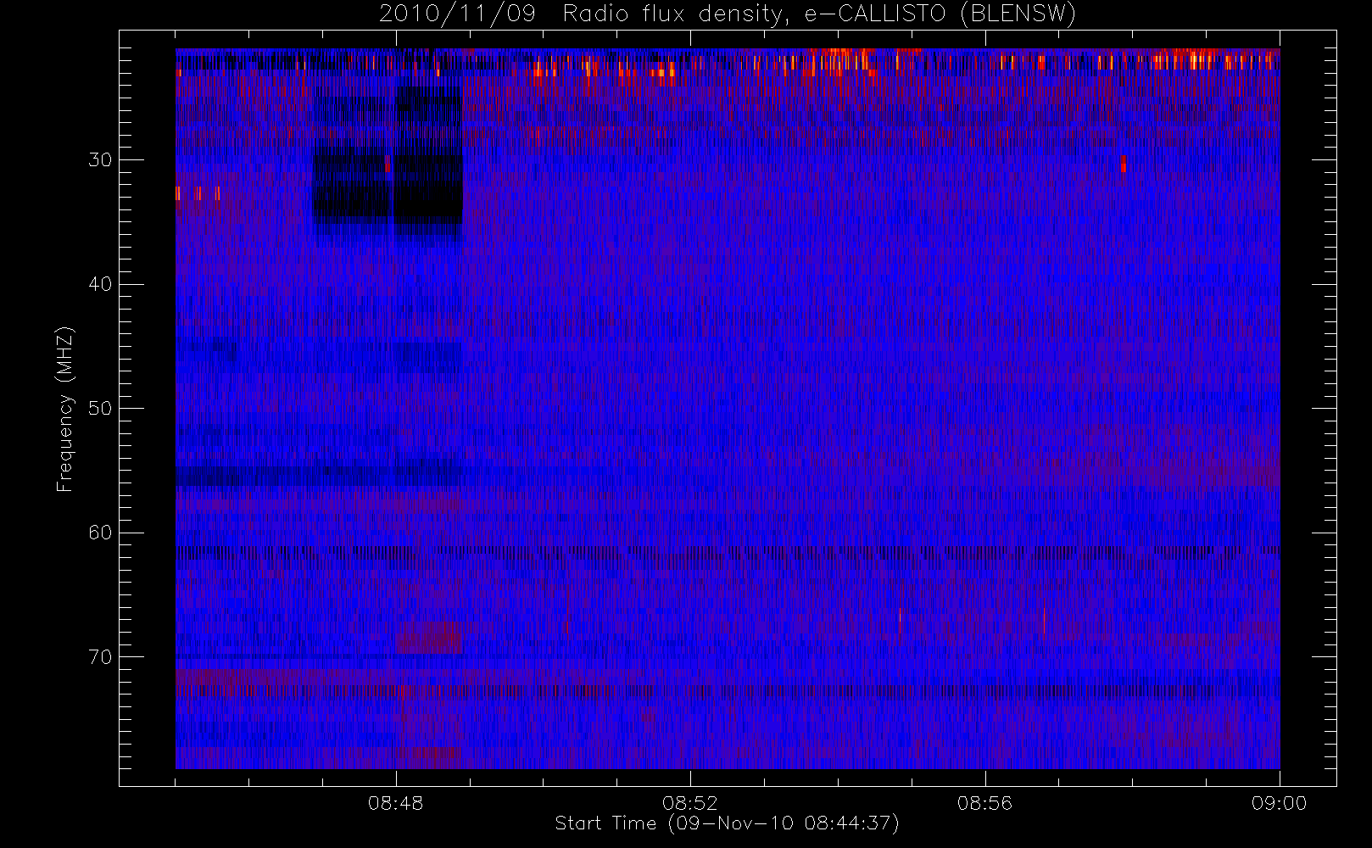Click the plot title '2010/11/09 Radio flux density'
Image resolution: width=1372 pixels, height=848 pixels.
coord(583,14)
